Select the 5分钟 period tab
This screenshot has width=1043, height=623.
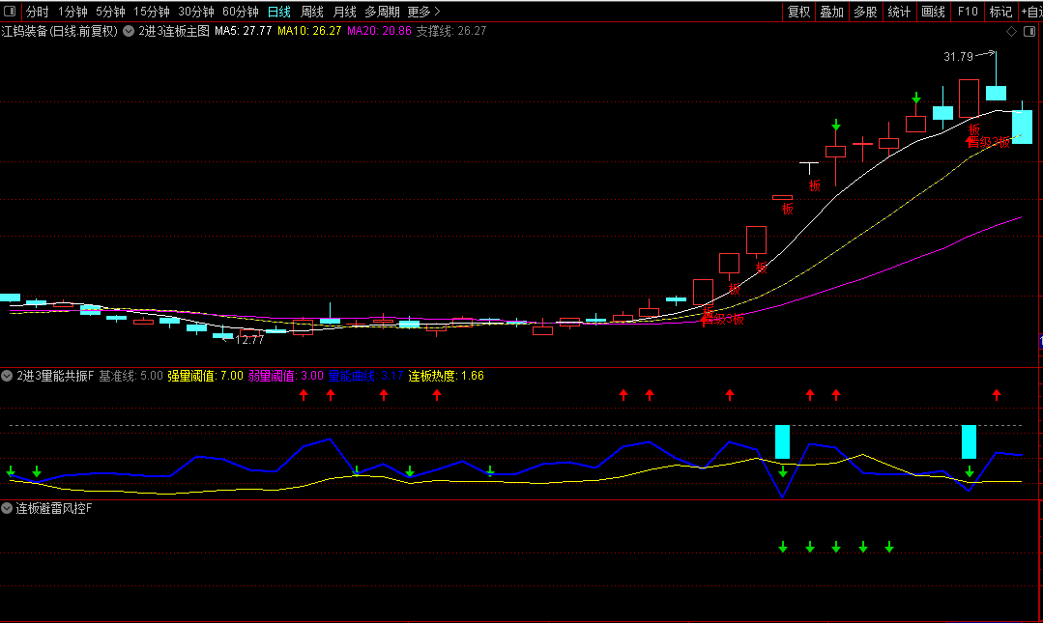(x=110, y=12)
